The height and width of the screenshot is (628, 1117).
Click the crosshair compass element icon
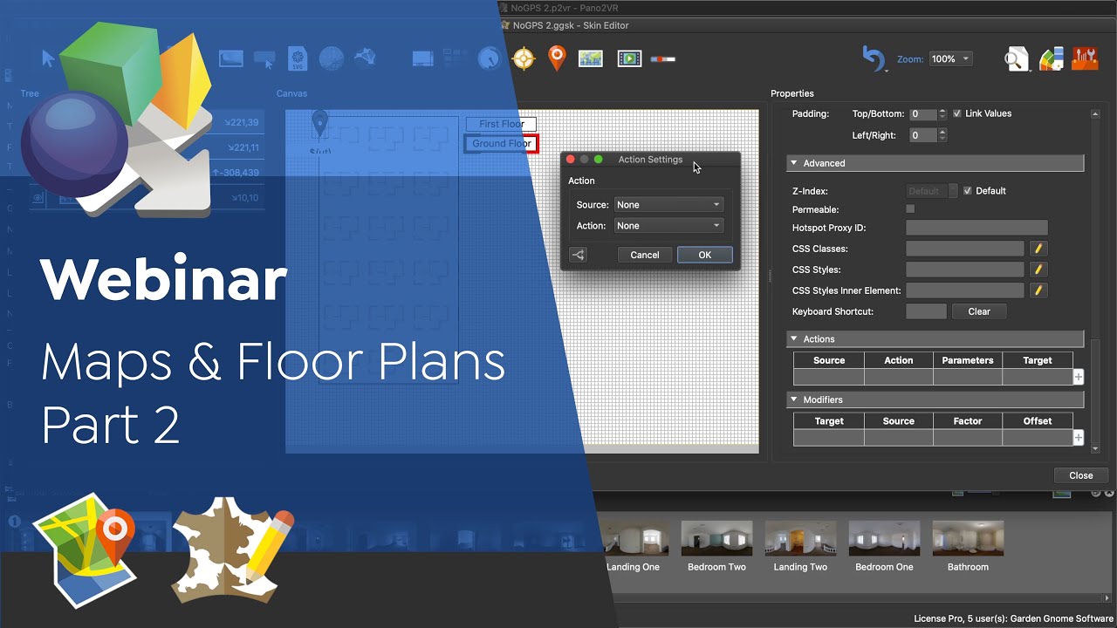coord(524,59)
